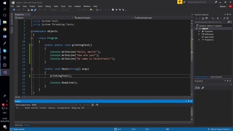
Task: Open the File menu
Action: click(12, 7)
